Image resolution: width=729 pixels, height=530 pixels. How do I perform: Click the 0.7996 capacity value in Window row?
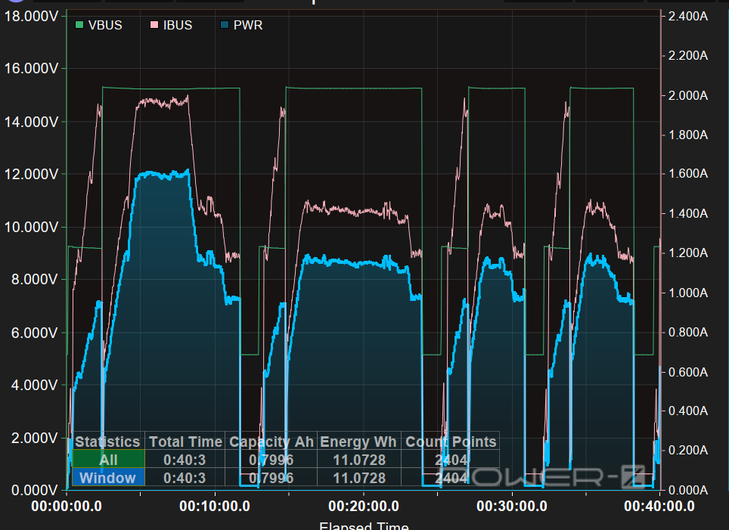point(271,478)
